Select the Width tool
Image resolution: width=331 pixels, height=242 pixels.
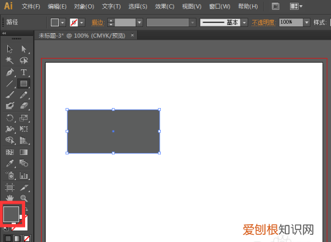[x=10, y=129]
